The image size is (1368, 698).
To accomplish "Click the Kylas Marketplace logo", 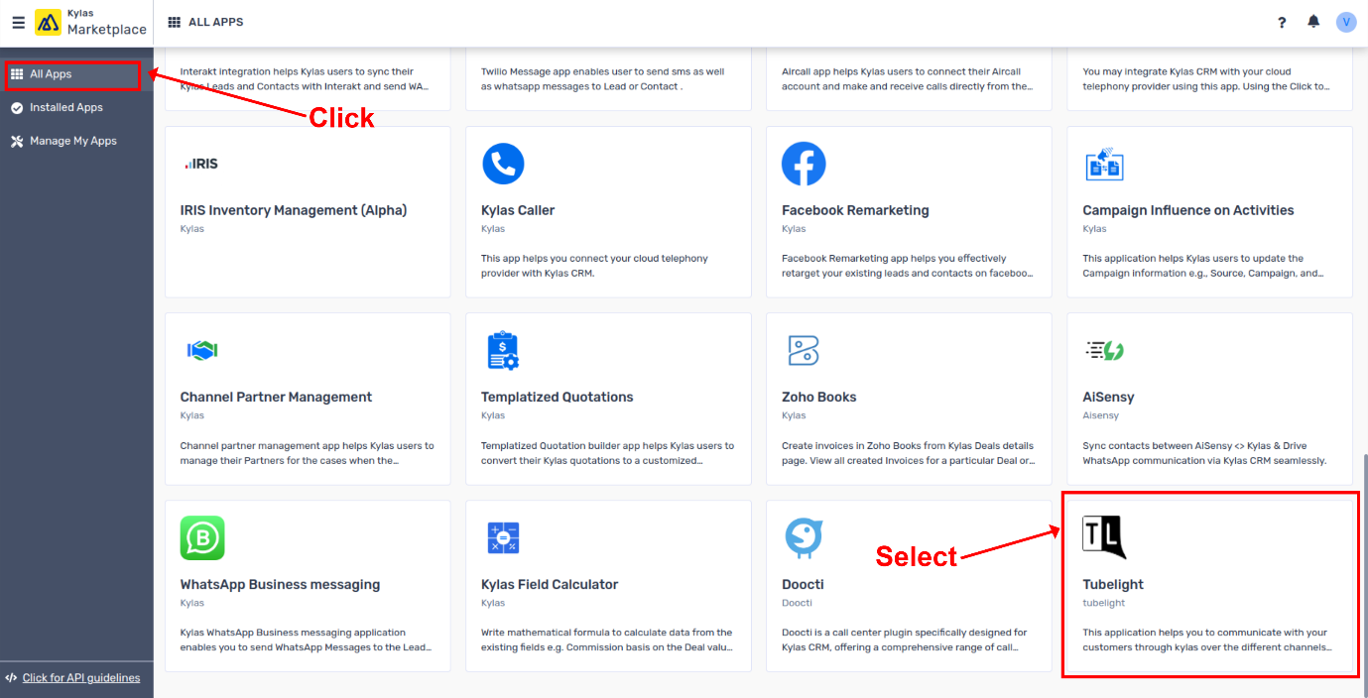I will pos(48,23).
